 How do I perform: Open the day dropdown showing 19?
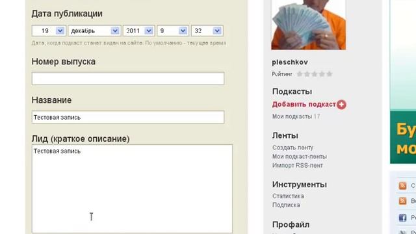[x=49, y=31]
